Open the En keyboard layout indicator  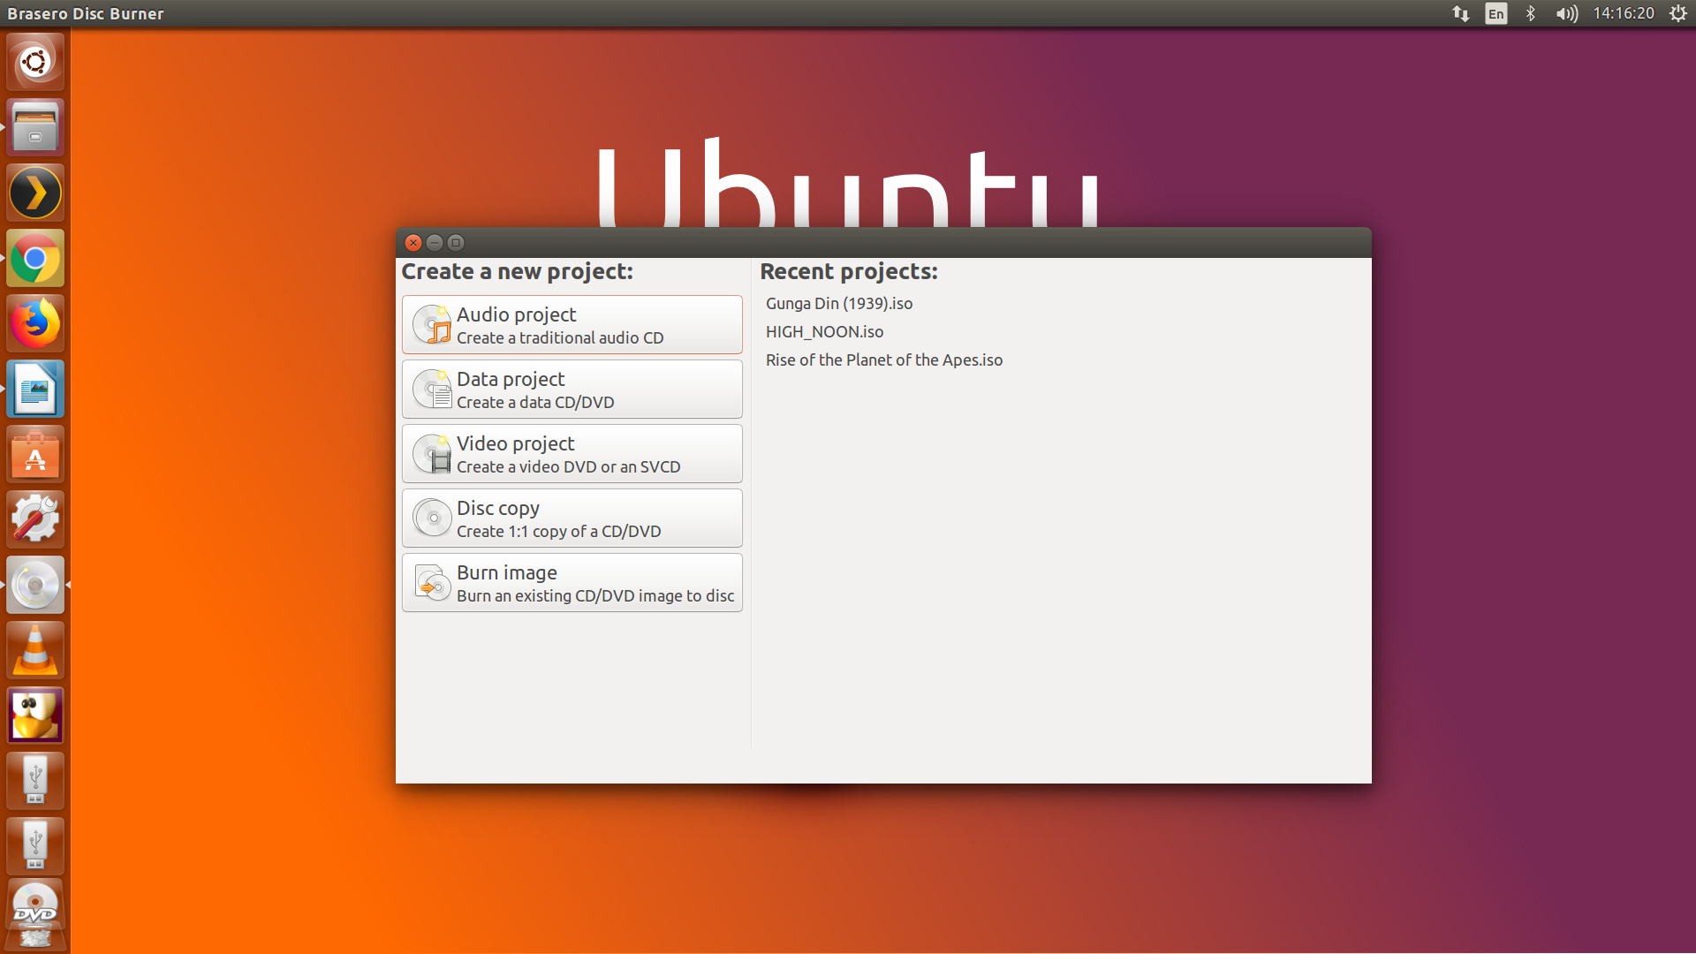[x=1496, y=13]
